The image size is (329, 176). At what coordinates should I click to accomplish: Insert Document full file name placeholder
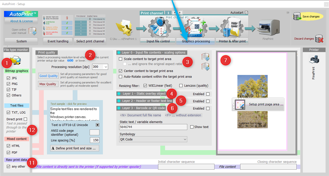140,115
